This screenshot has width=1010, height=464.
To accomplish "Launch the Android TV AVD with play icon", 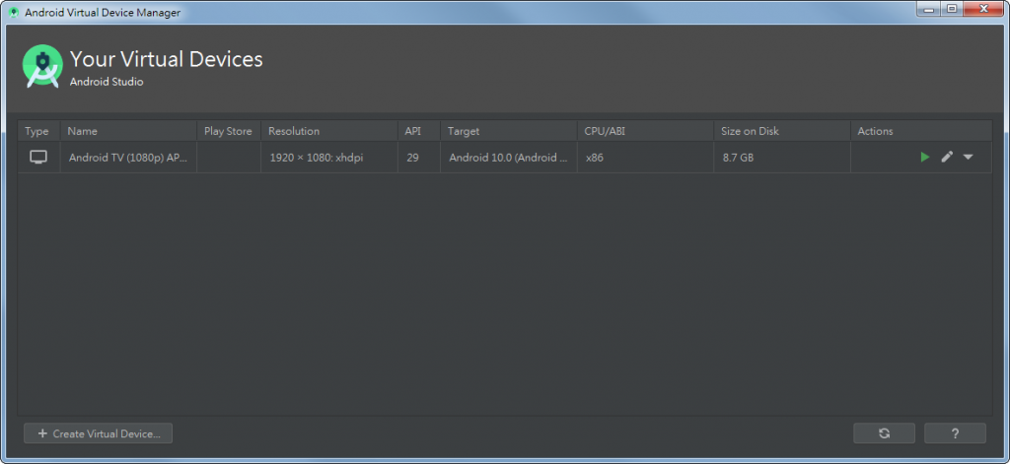I will tap(925, 157).
